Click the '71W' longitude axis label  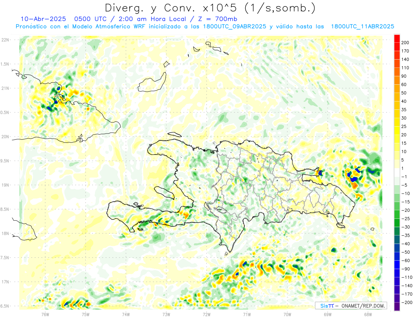[247, 314]
